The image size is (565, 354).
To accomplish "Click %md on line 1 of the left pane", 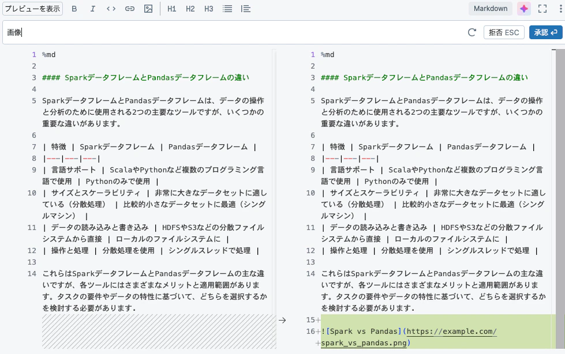I will pos(48,55).
